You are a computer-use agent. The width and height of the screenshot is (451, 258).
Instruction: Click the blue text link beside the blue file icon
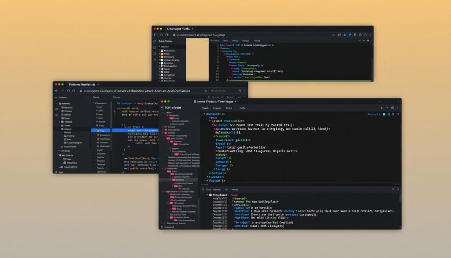click(374, 114)
